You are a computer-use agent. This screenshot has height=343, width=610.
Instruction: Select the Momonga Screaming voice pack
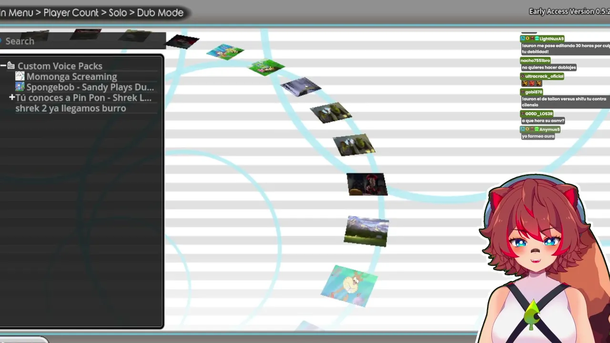71,77
